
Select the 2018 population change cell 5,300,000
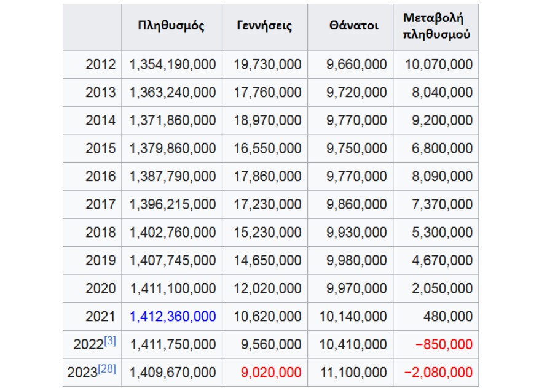[x=436, y=233]
